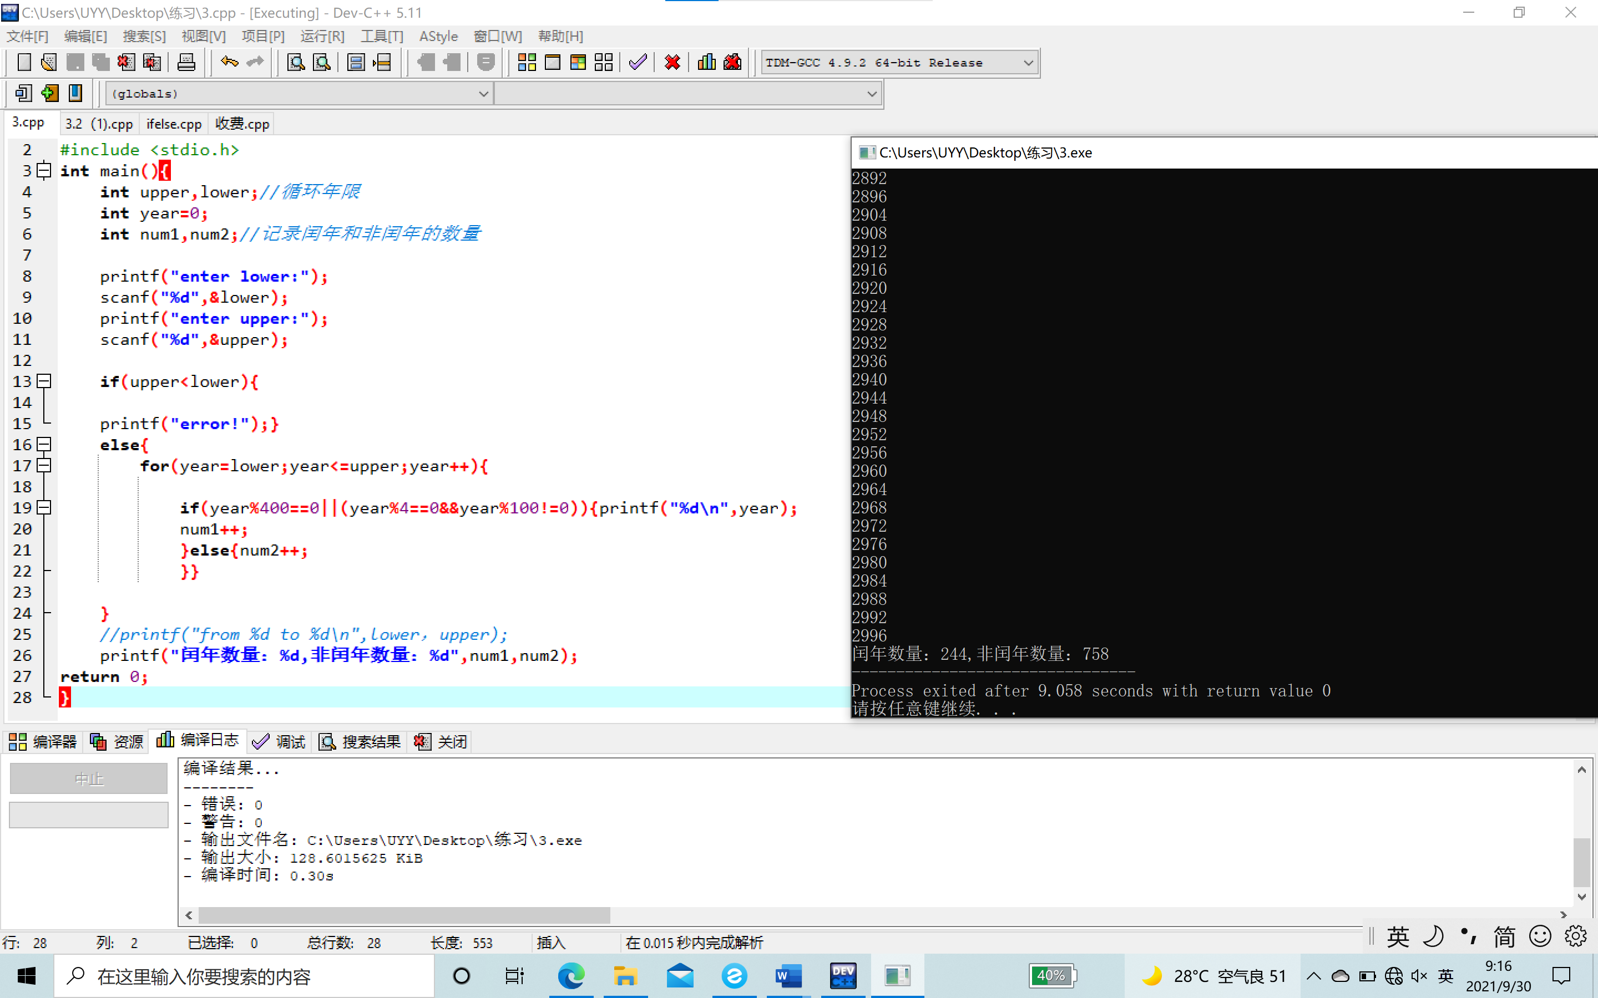This screenshot has width=1598, height=998.
Task: Click the Find magnifier toolbar icon
Action: point(296,63)
